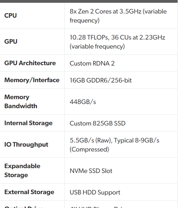
Task: Click the dark table header bar
Action: coord(89,1)
